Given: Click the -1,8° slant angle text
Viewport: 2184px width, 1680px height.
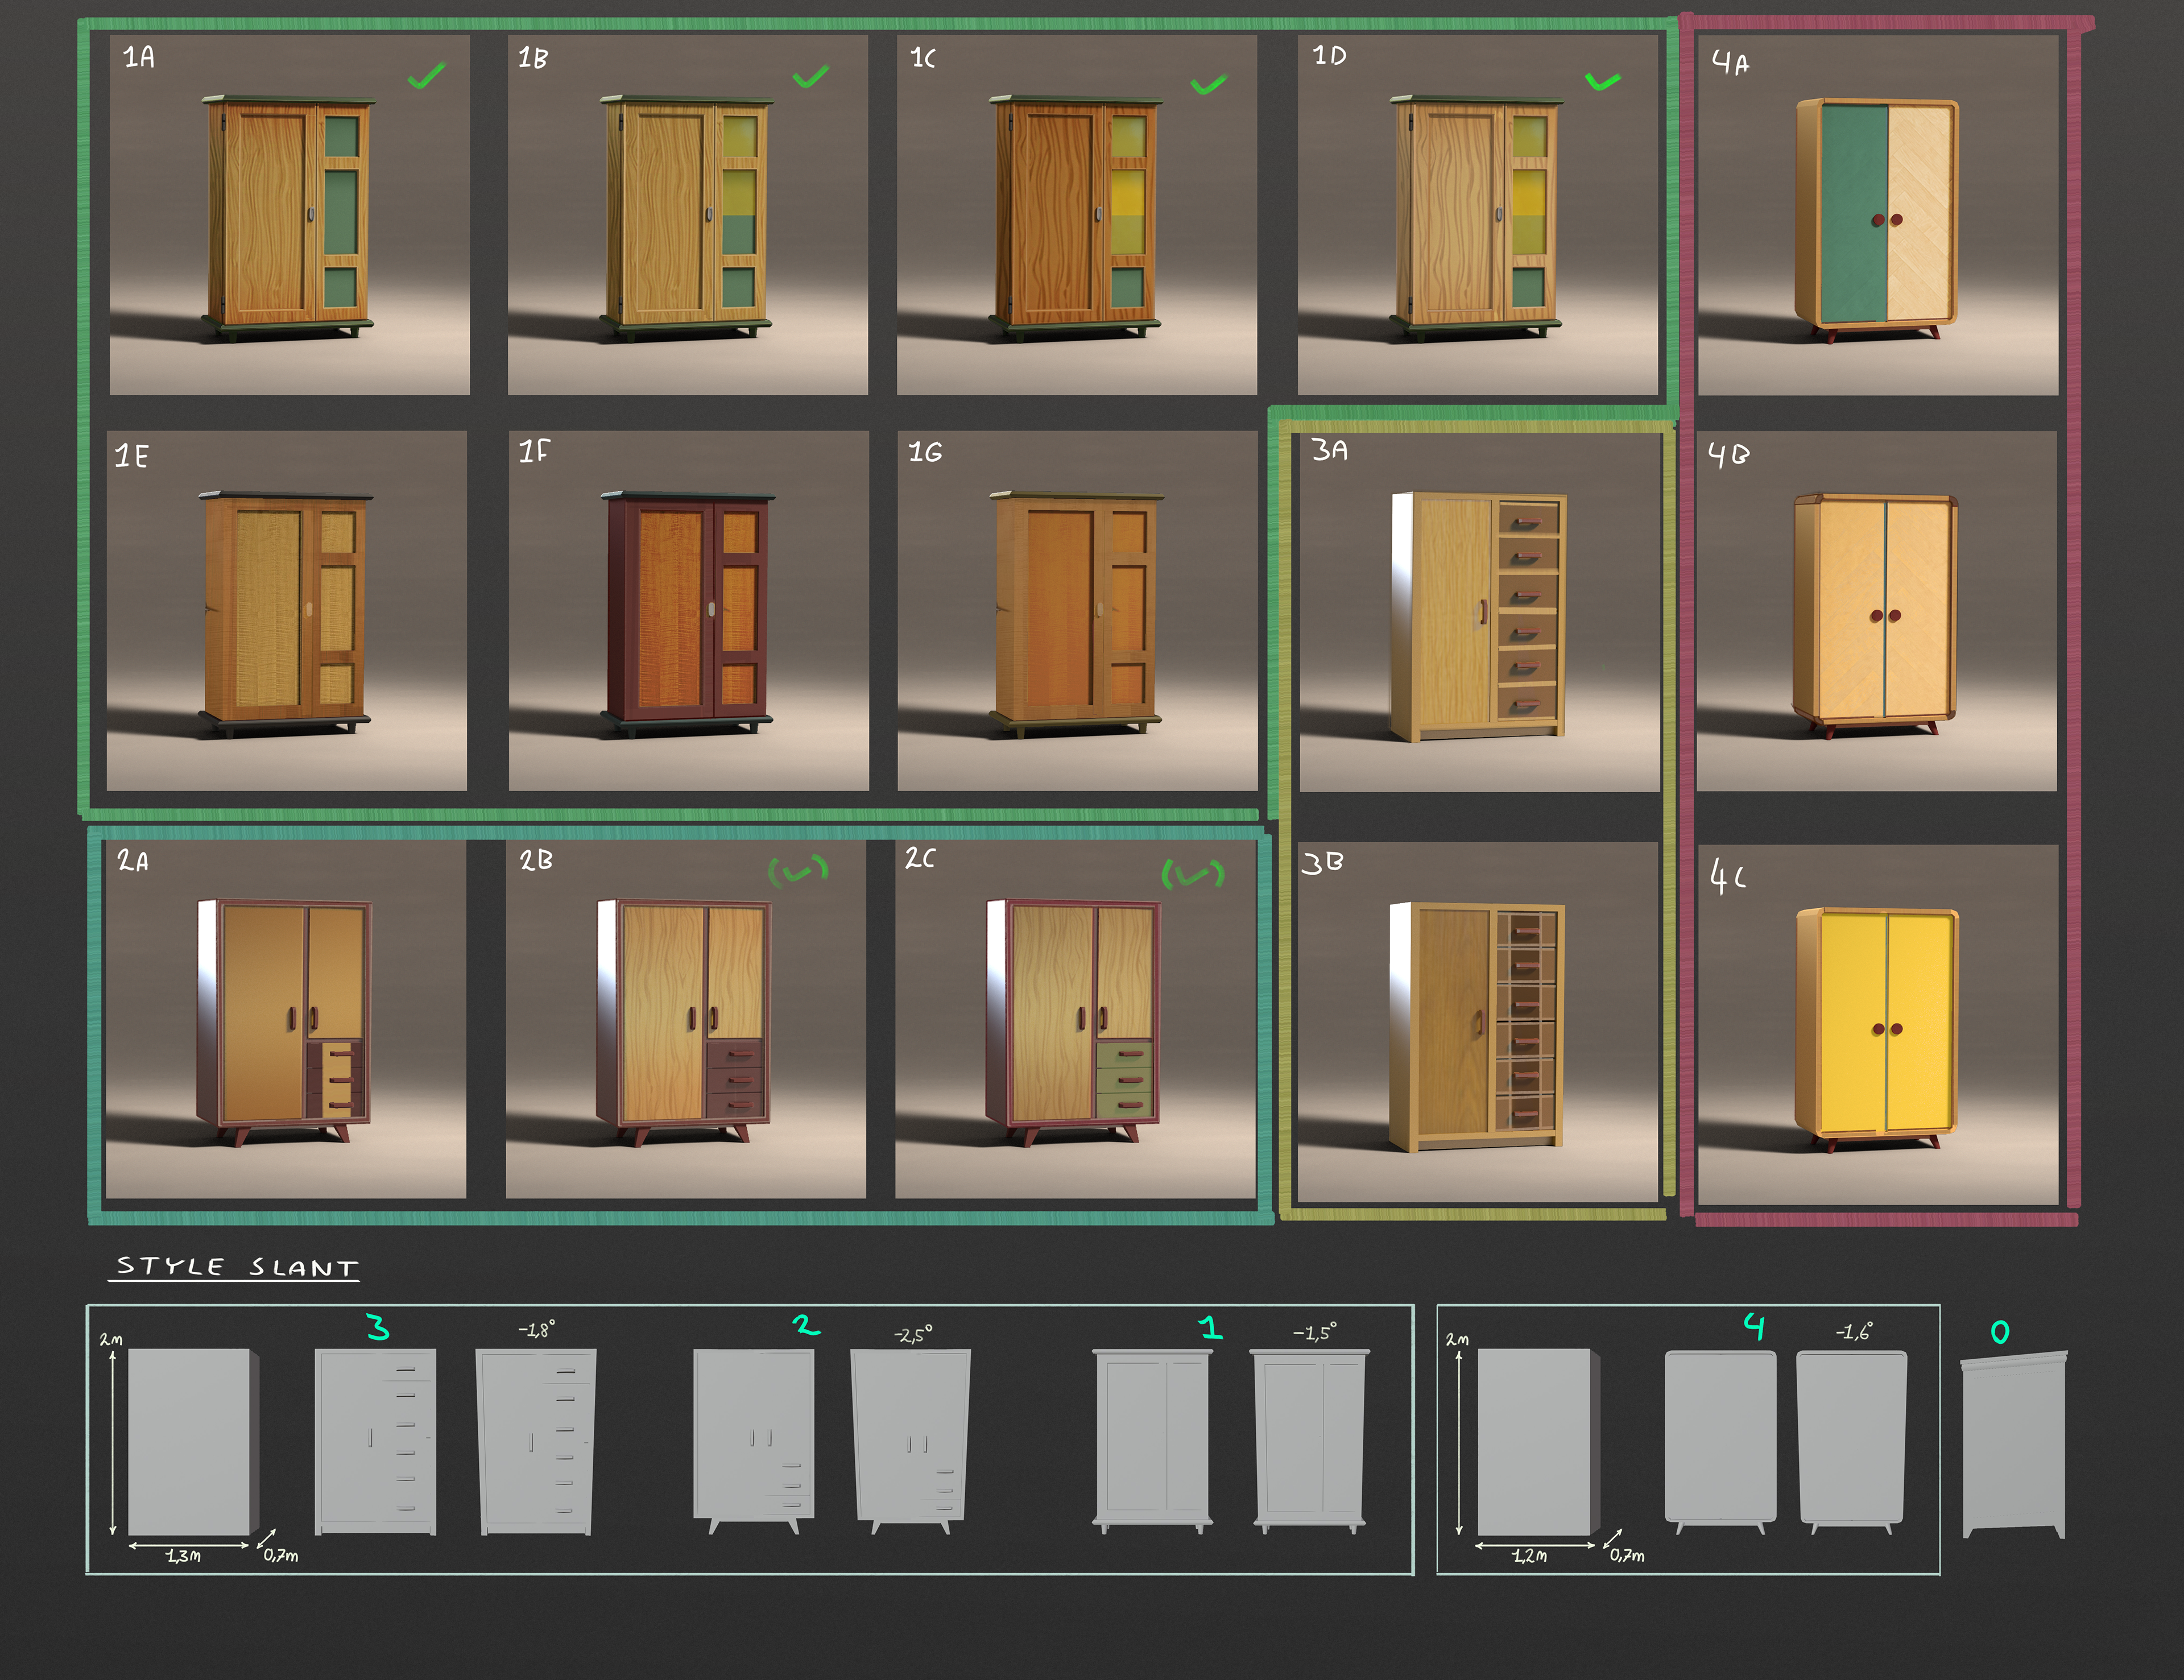Looking at the screenshot, I should point(537,1330).
